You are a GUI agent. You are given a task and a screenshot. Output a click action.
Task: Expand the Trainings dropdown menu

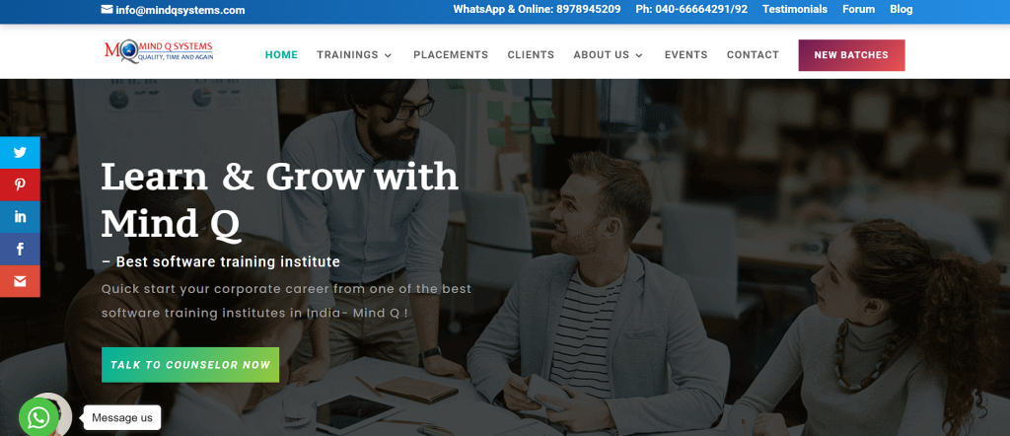[354, 54]
